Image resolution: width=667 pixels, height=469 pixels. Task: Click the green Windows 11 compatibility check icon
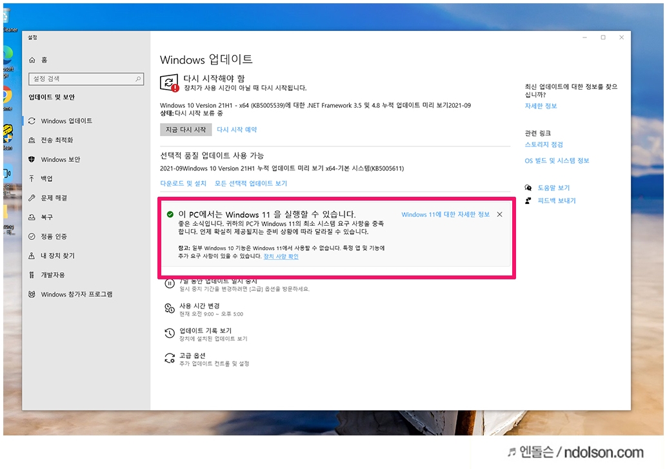click(170, 214)
